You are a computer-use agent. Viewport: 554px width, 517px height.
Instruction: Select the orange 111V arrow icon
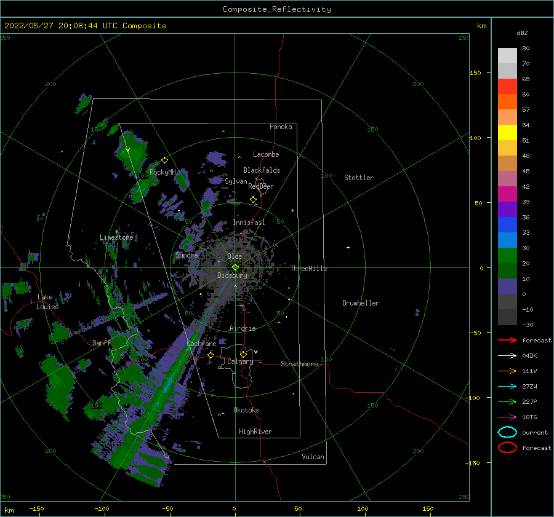coord(507,371)
